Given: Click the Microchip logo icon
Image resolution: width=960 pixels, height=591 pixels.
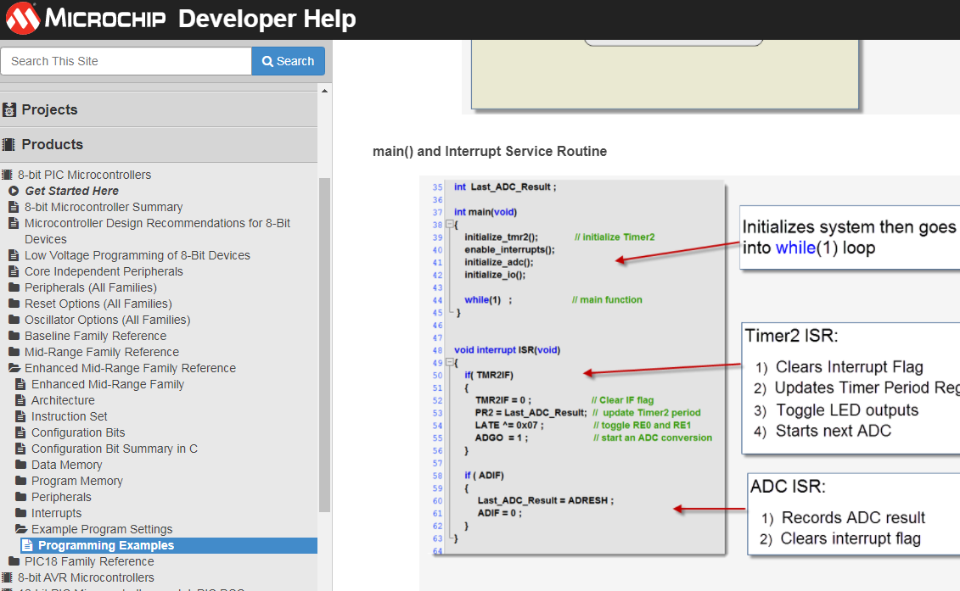Looking at the screenshot, I should (23, 19).
